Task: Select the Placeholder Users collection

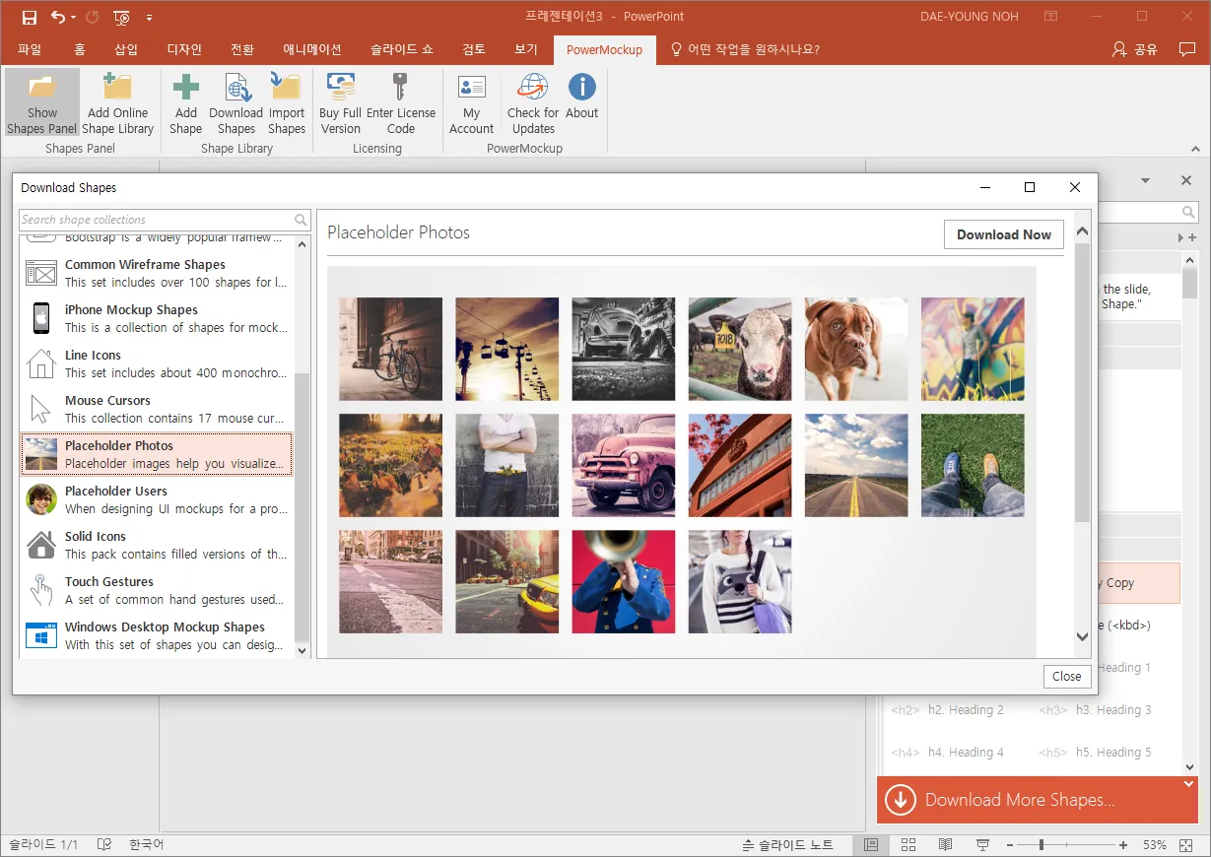Action: point(158,499)
